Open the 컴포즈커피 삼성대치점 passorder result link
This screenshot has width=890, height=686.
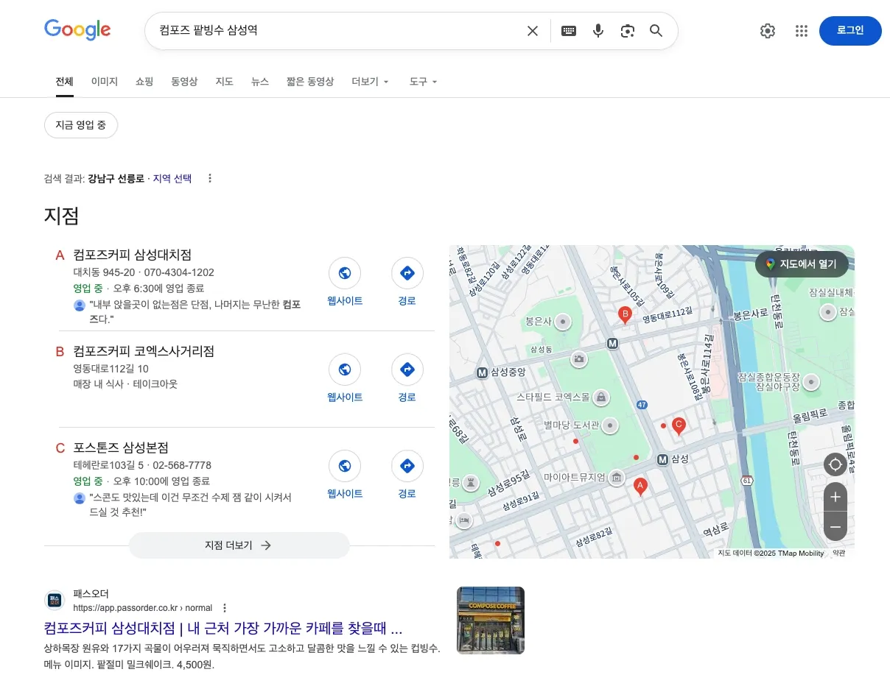222,629
